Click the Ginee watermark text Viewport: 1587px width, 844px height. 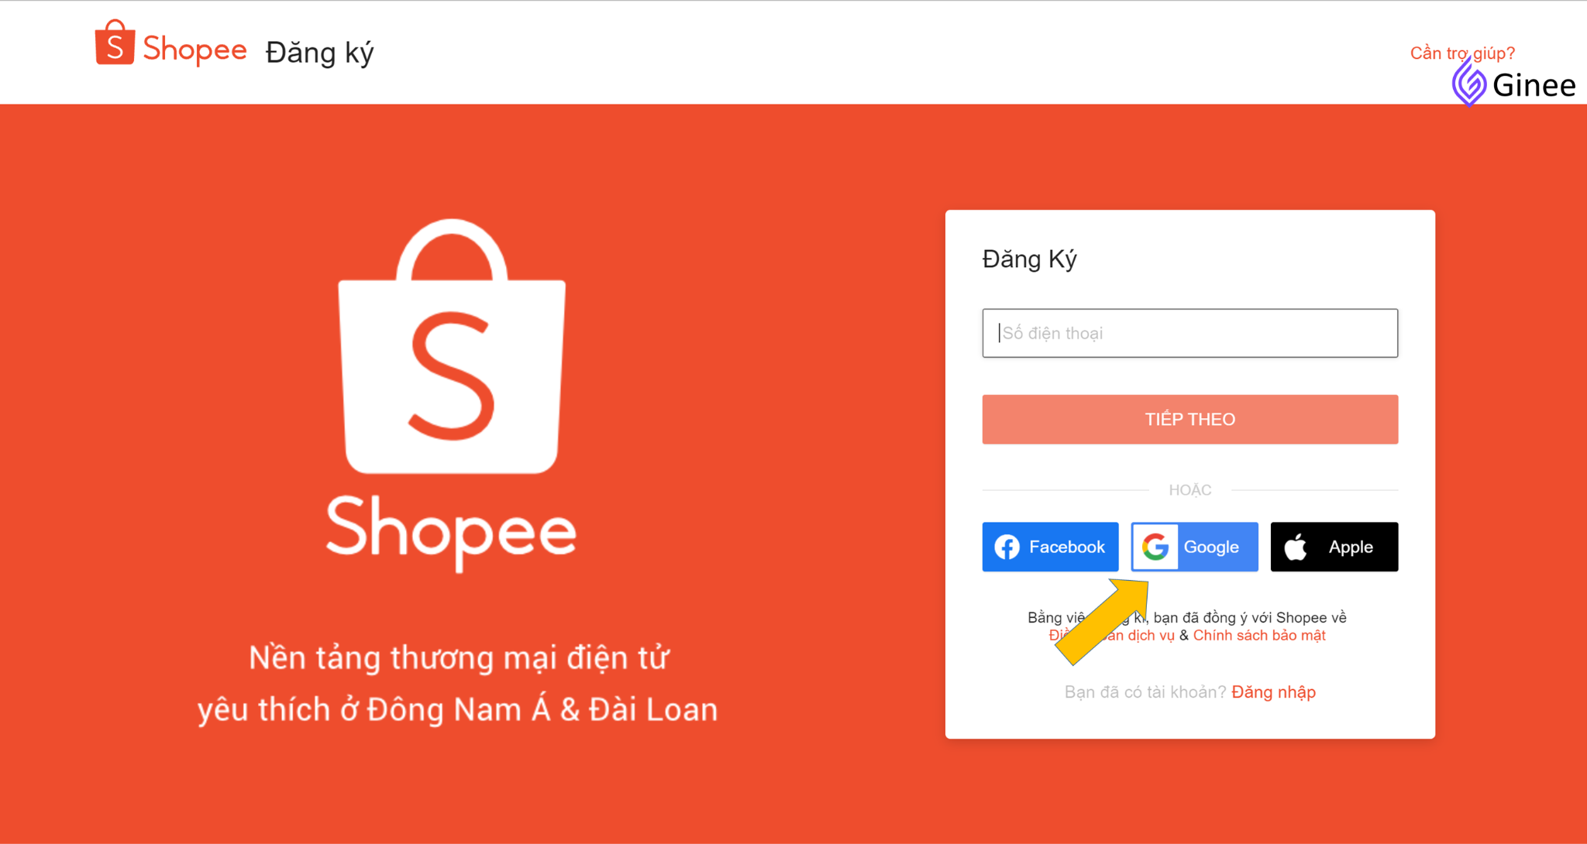pyautogui.click(x=1534, y=85)
